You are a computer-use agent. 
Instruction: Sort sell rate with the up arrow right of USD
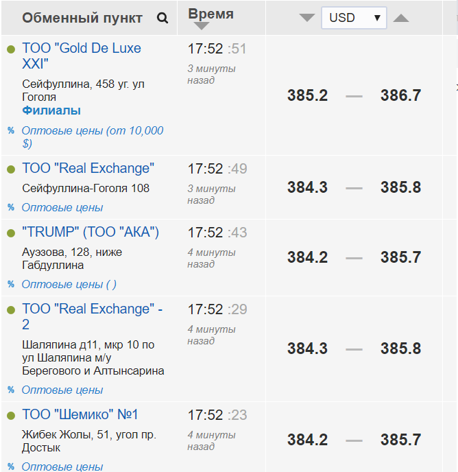(x=401, y=18)
